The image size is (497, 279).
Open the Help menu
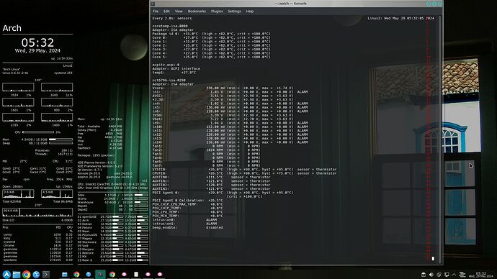250,12
